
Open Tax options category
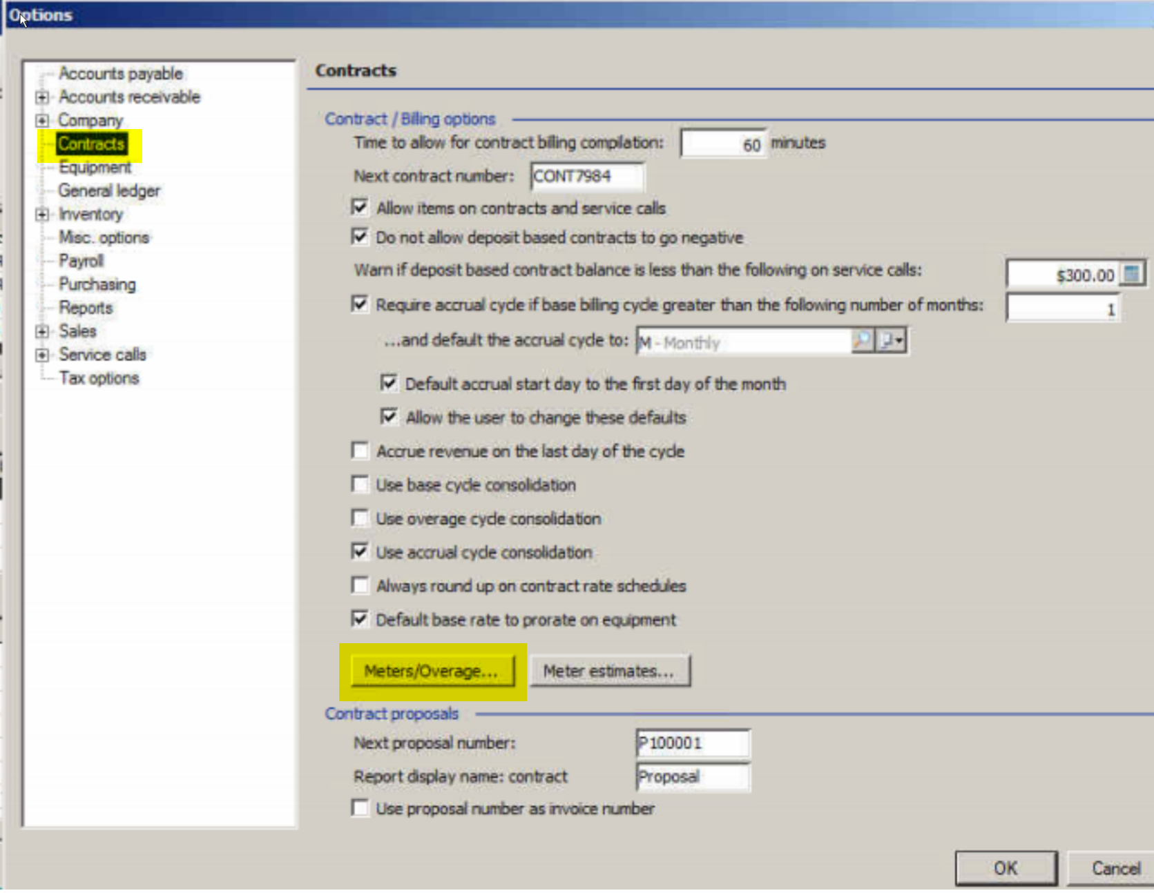point(99,379)
